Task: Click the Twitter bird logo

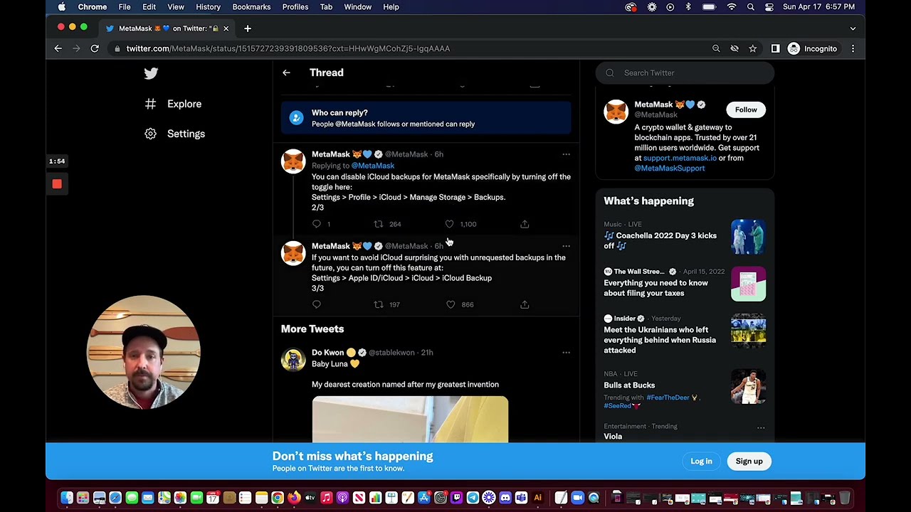Action: tap(151, 73)
